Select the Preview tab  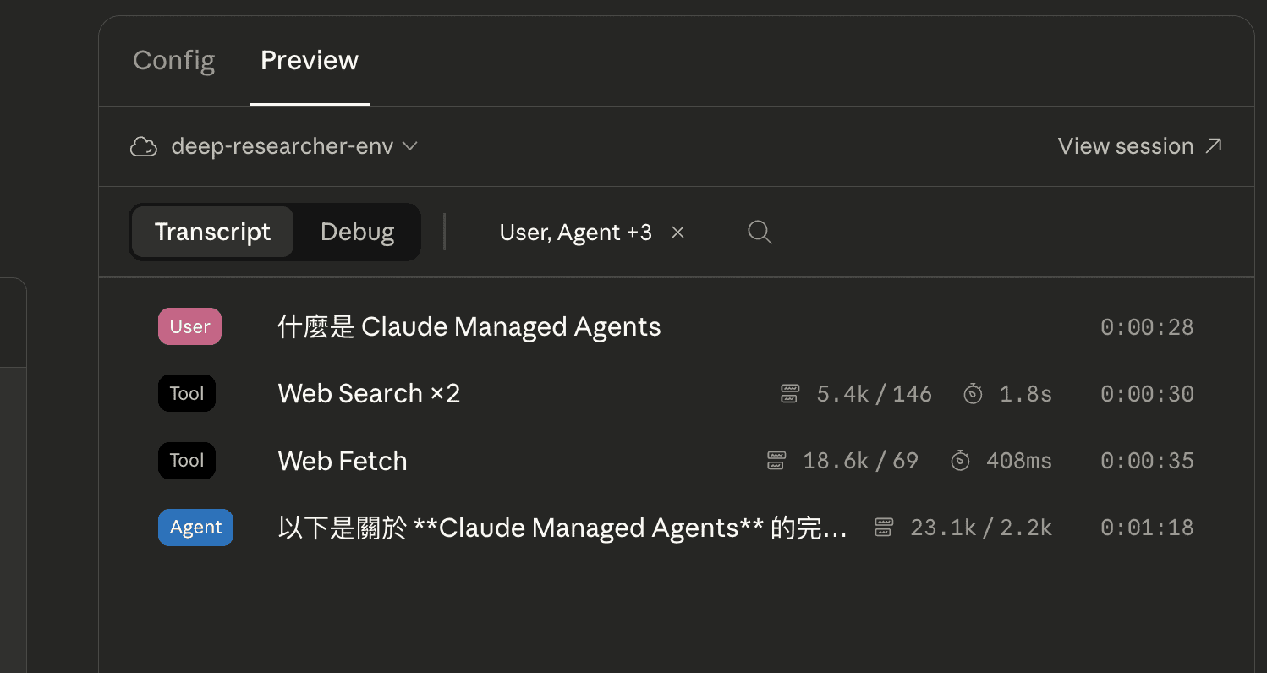click(310, 60)
